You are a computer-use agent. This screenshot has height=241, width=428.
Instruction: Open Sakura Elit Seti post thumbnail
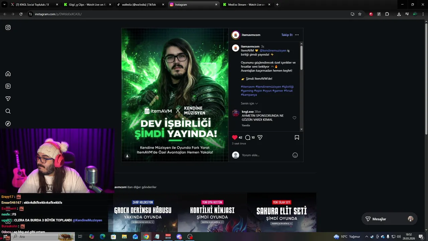pos(282,212)
